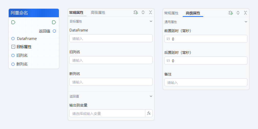Click the 列重命名 node title bar
This screenshot has height=129, width=258.
point(34,13)
